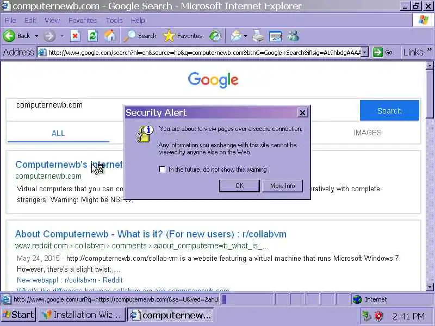Click the IE icon in the title bar
This screenshot has height=326, width=435.
click(x=5, y=6)
